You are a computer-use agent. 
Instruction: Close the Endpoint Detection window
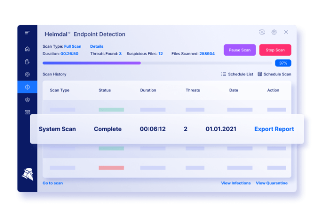point(286,32)
